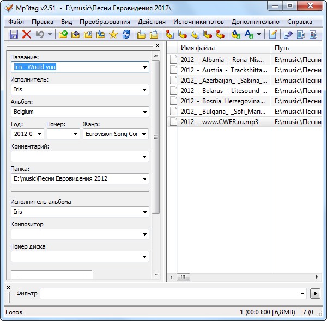Close the tag panel with small x
The image size is (327, 321).
(x=158, y=46)
